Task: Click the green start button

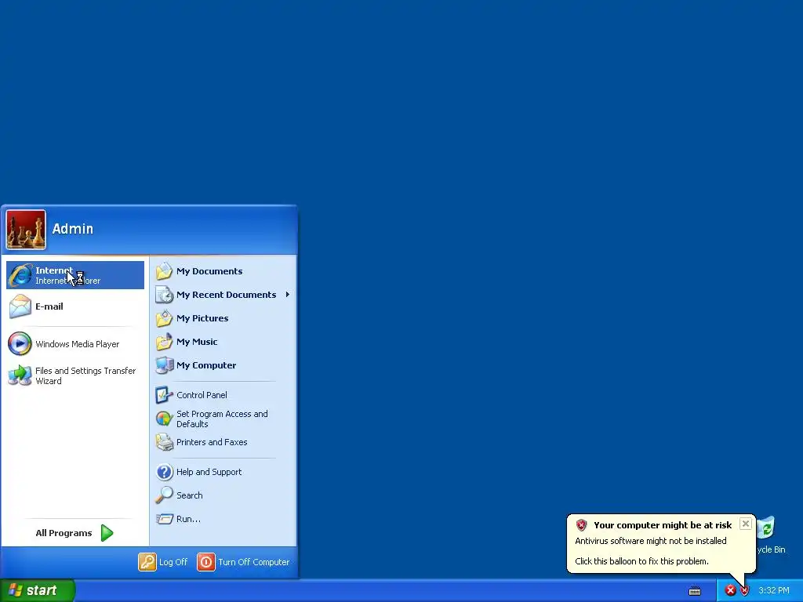Action: point(38,590)
